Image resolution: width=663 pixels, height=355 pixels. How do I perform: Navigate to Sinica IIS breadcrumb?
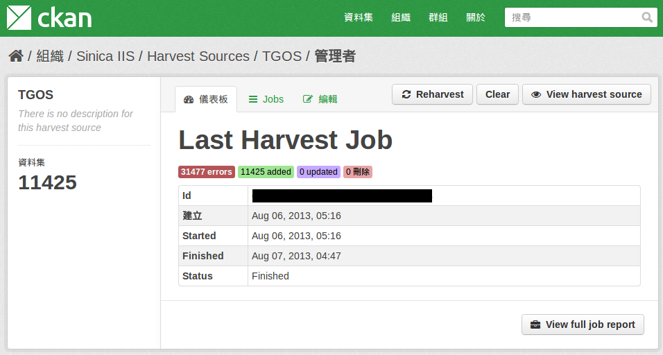[x=105, y=56]
